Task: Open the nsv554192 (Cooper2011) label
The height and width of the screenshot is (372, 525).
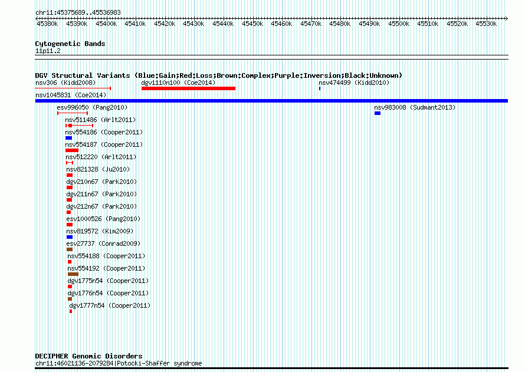Action: click(x=106, y=268)
